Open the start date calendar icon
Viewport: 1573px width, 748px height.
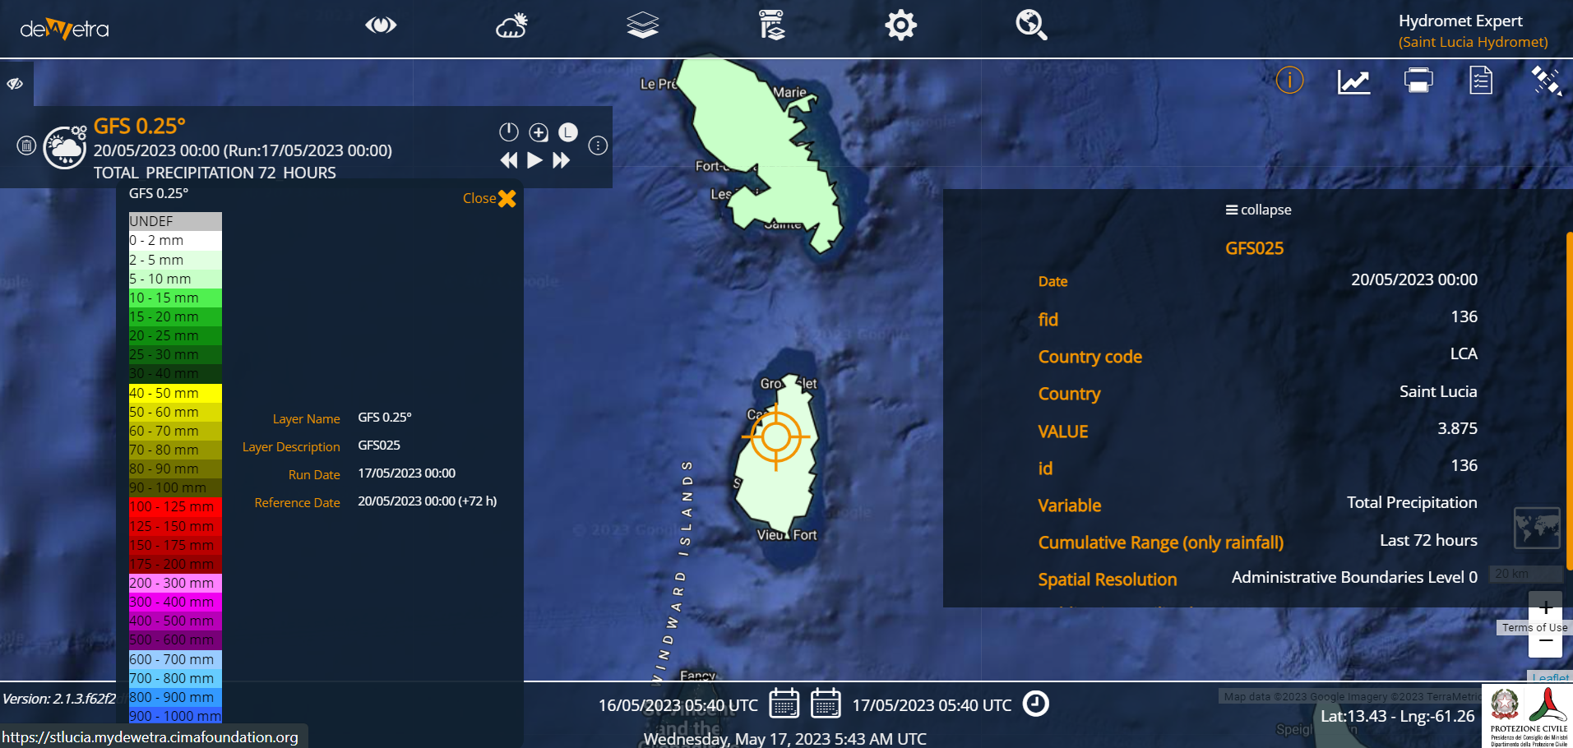pyautogui.click(x=784, y=704)
